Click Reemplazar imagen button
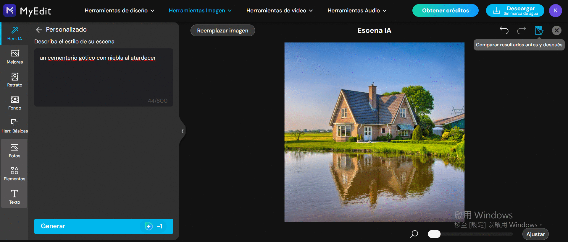 click(x=222, y=31)
